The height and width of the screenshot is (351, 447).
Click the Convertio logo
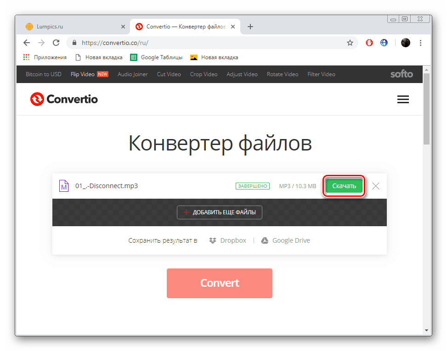pos(64,99)
